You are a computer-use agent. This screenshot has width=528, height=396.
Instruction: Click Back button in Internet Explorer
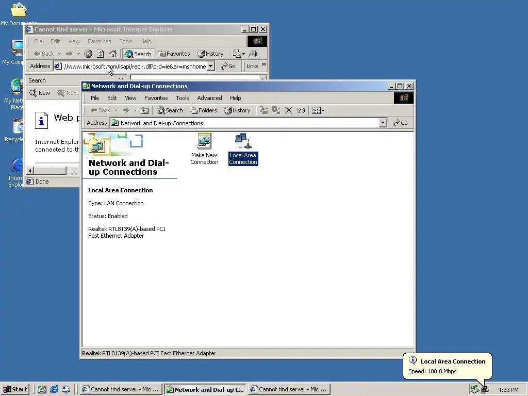43,54
